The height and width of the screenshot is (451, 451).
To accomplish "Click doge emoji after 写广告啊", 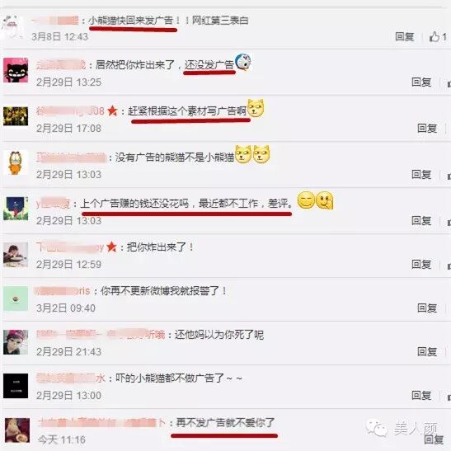I will 256,108.
